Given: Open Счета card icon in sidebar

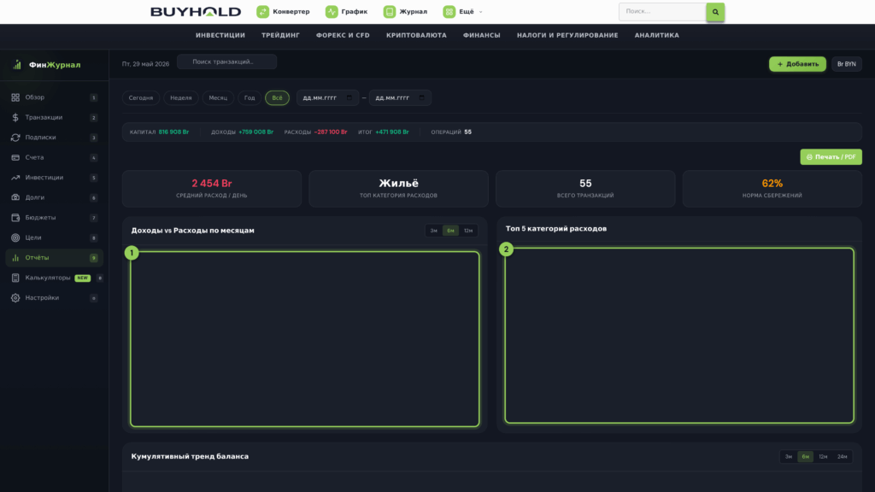Looking at the screenshot, I should tap(15, 157).
